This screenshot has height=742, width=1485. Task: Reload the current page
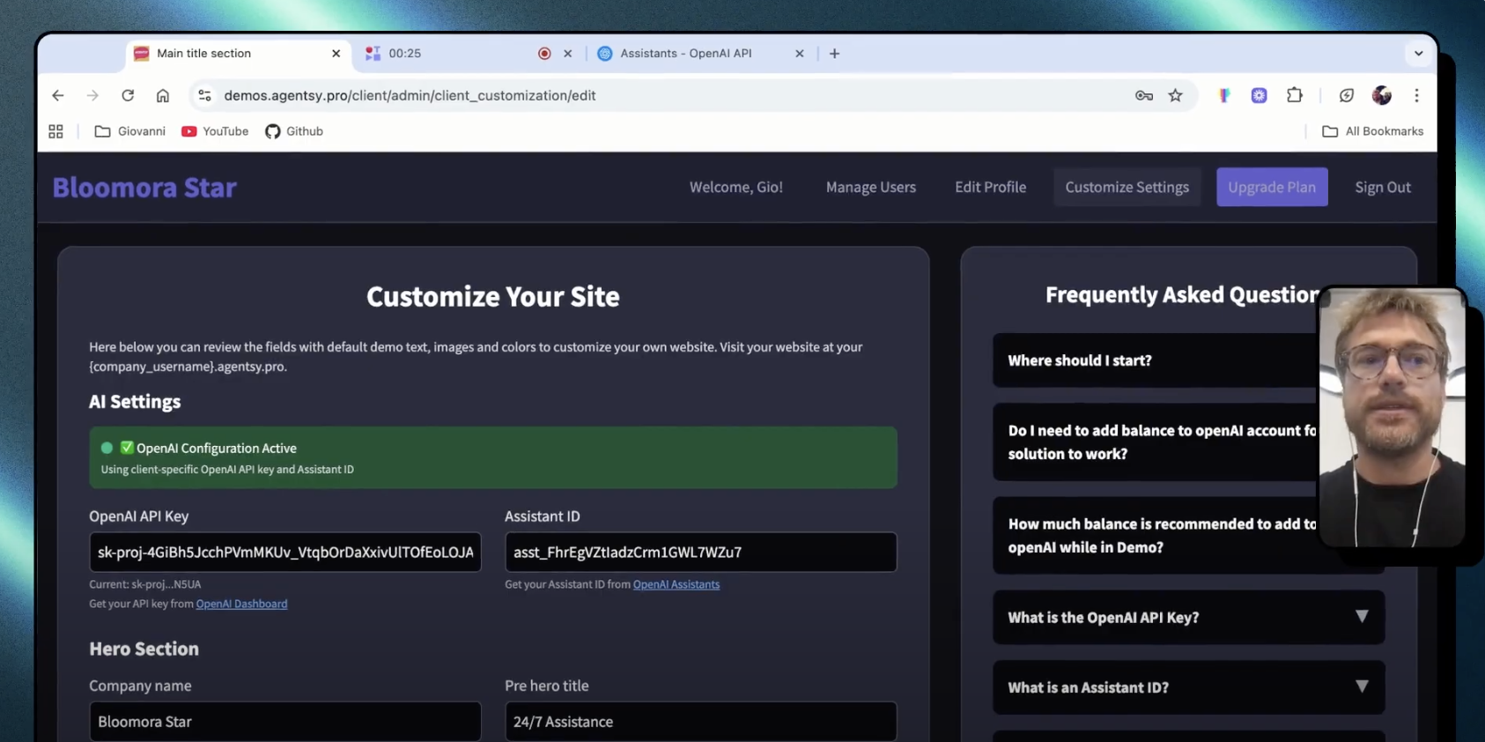click(x=128, y=95)
